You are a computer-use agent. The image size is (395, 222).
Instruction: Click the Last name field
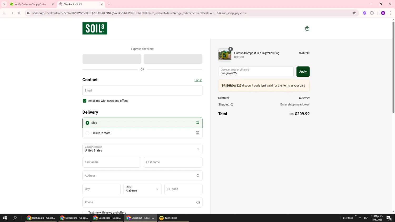(173, 162)
